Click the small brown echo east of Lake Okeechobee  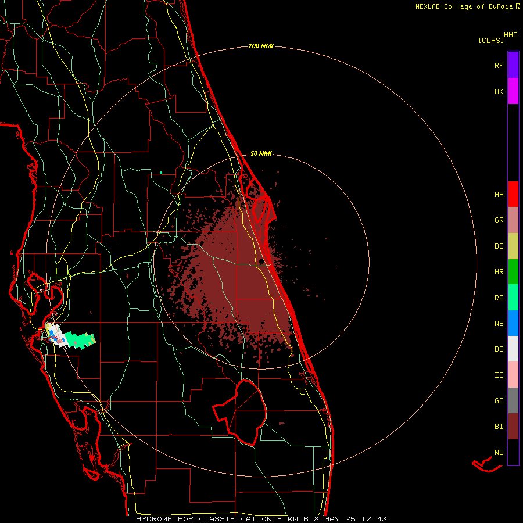click(x=281, y=423)
